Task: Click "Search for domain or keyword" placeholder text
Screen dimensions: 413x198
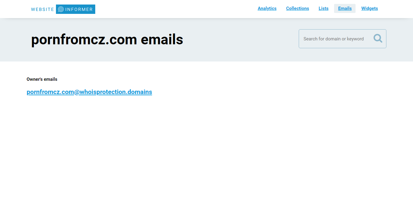Action: tap(333, 39)
